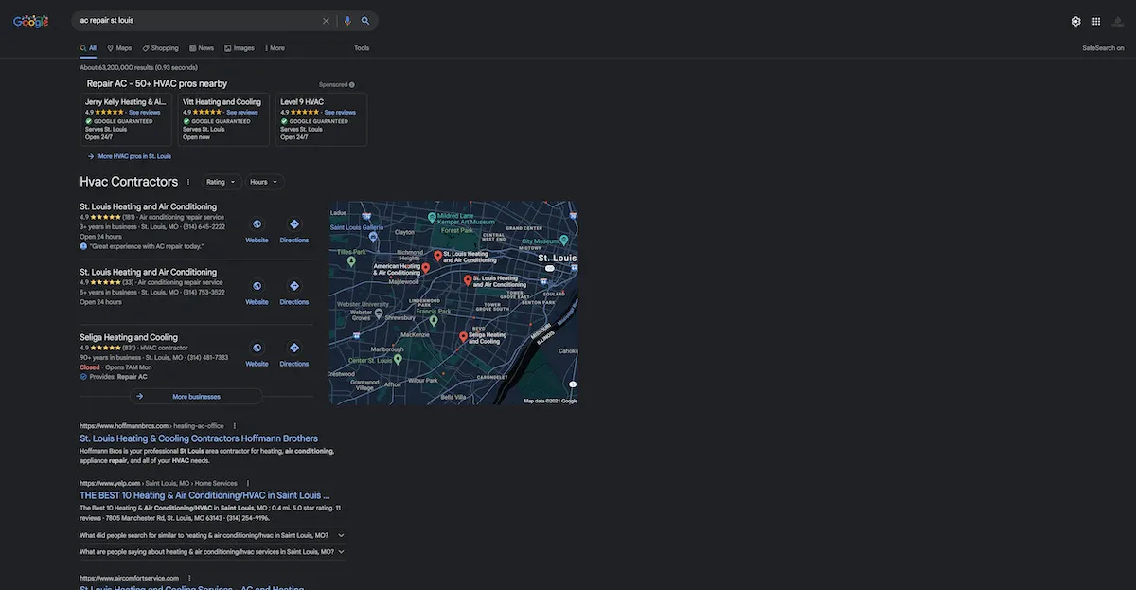This screenshot has height=590, width=1136.
Task: Click the Francis Park map marker
Action: (434, 320)
